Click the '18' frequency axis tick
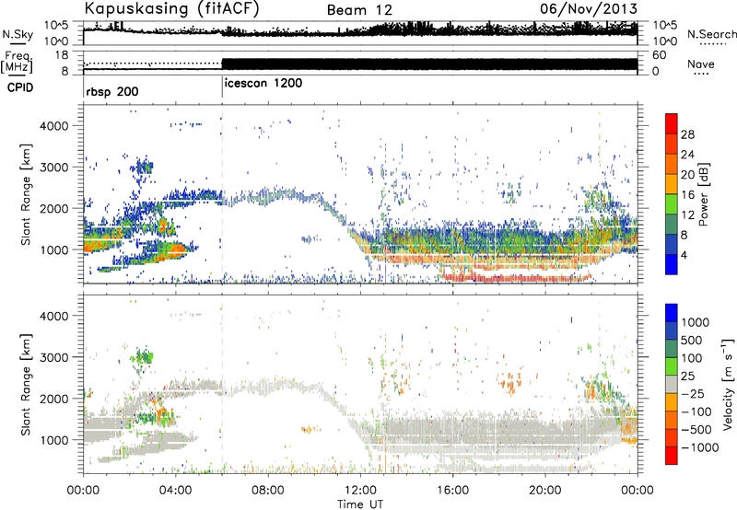The width and height of the screenshot is (737, 510). click(61, 55)
